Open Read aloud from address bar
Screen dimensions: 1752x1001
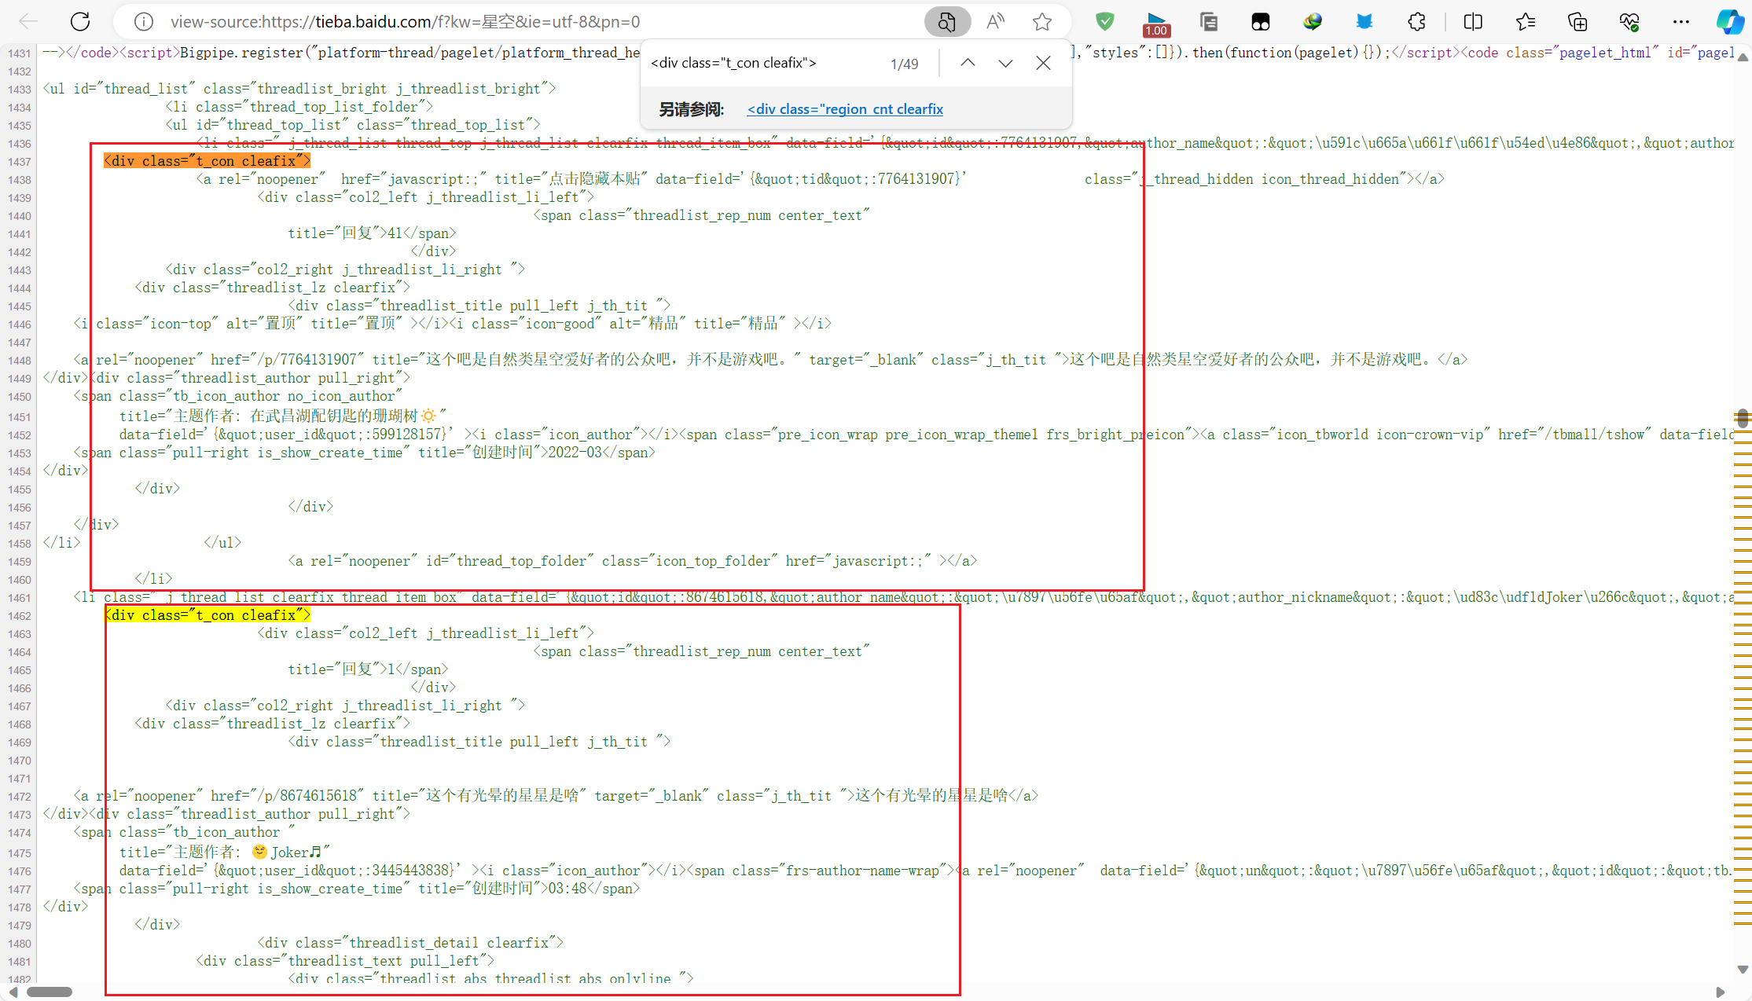[995, 22]
